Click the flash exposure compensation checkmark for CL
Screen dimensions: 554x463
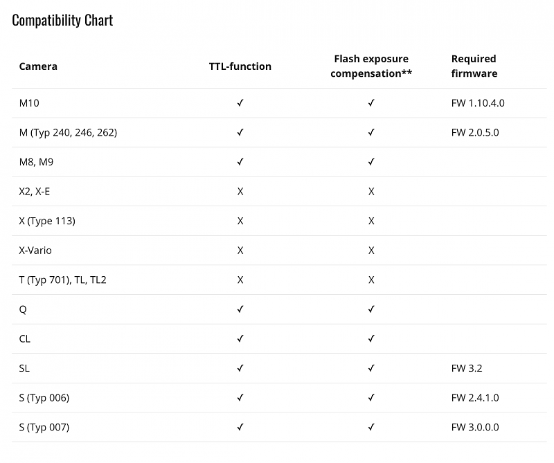371,339
